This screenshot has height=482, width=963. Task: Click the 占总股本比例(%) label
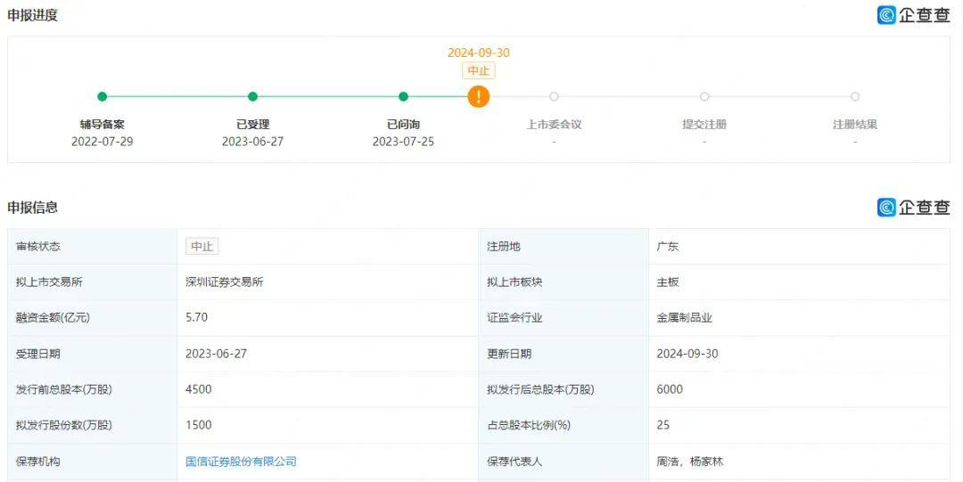(x=529, y=425)
